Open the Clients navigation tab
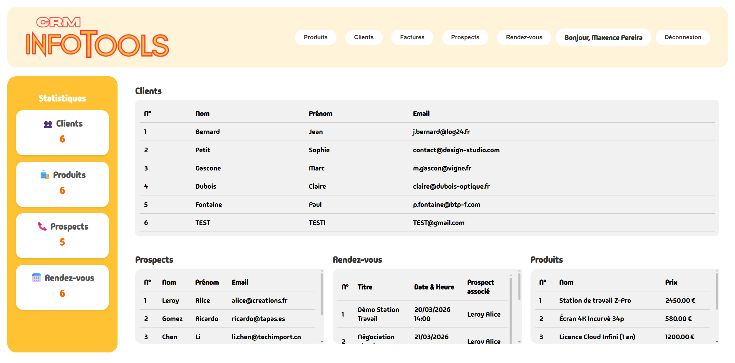This screenshot has height=363, width=735. coord(364,37)
